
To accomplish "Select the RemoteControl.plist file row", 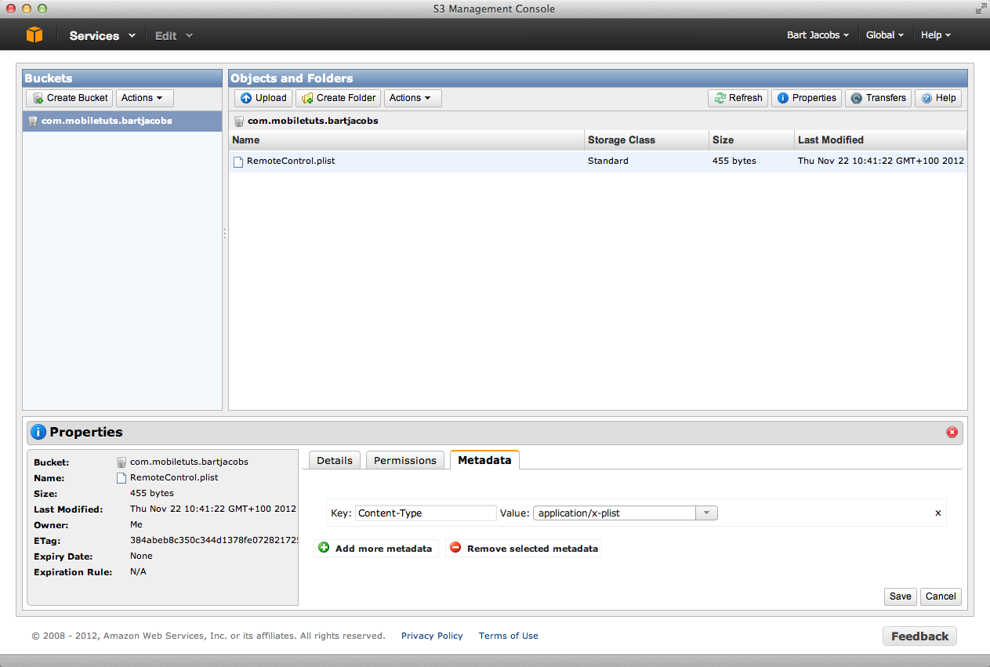I will (598, 161).
